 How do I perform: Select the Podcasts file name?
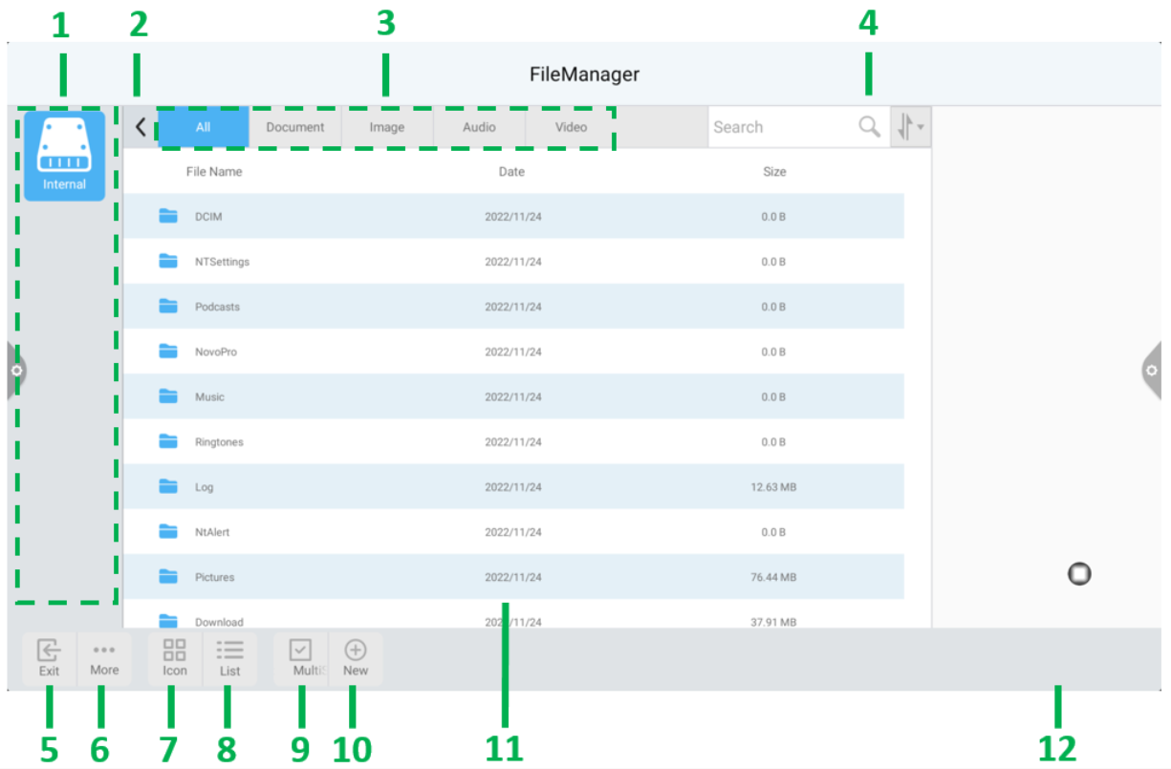click(x=217, y=307)
